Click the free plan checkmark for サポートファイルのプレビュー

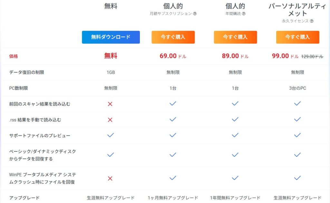pyautogui.click(x=111, y=135)
